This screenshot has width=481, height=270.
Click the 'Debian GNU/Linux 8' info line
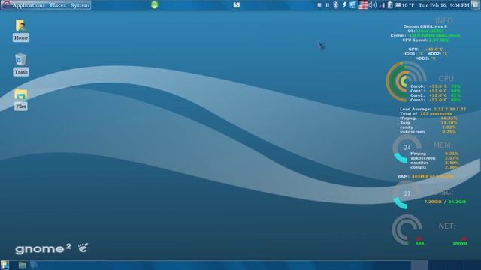click(425, 26)
